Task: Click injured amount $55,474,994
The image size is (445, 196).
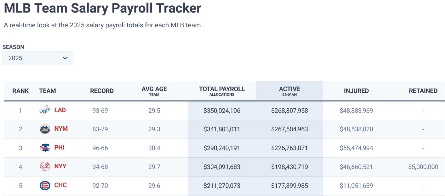Action: [x=356, y=148]
